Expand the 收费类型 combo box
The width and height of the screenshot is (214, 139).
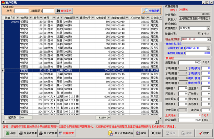208,28
